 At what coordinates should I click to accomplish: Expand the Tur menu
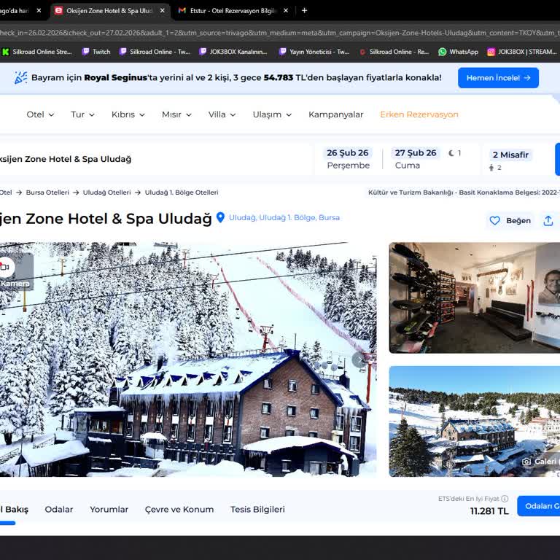click(82, 114)
